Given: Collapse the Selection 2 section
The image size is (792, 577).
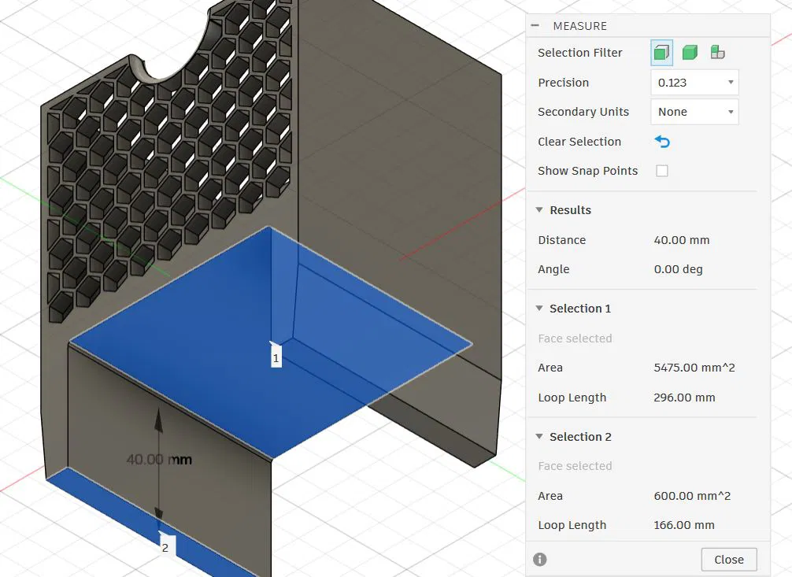Looking at the screenshot, I should coord(539,437).
